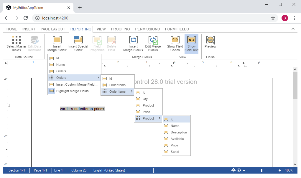Click the orders.orderitems.price merge field
The image size is (301, 178).
coord(82,109)
